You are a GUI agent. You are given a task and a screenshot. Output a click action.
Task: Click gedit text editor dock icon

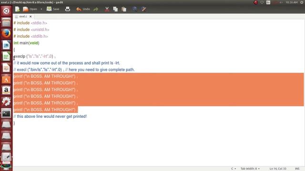pos(6,157)
